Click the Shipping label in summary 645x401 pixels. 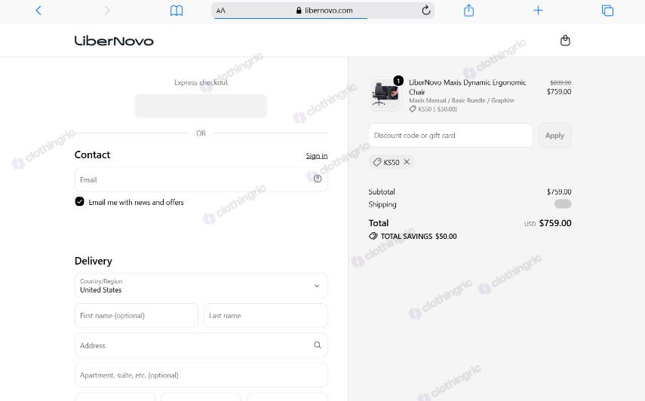(382, 204)
